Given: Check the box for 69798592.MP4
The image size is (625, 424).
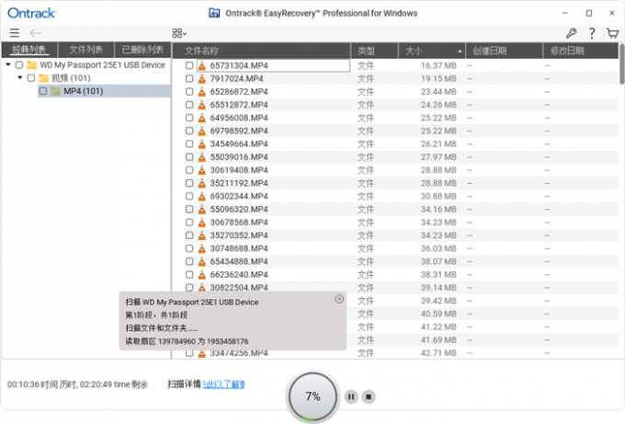Looking at the screenshot, I should click(189, 131).
